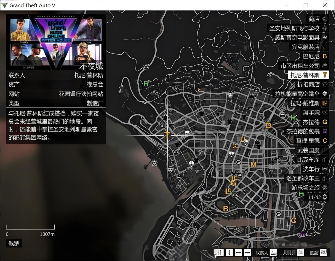Select the highlighted 托尼·普林斯 legend entry
Viewport: 335px width, 261px height.
coord(308,75)
